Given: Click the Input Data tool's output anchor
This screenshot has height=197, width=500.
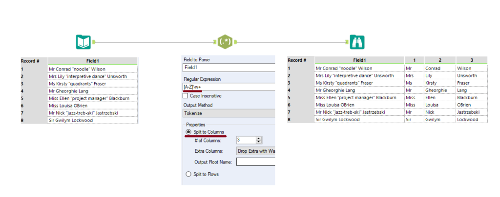Looking at the screenshot, I should 94,42.
